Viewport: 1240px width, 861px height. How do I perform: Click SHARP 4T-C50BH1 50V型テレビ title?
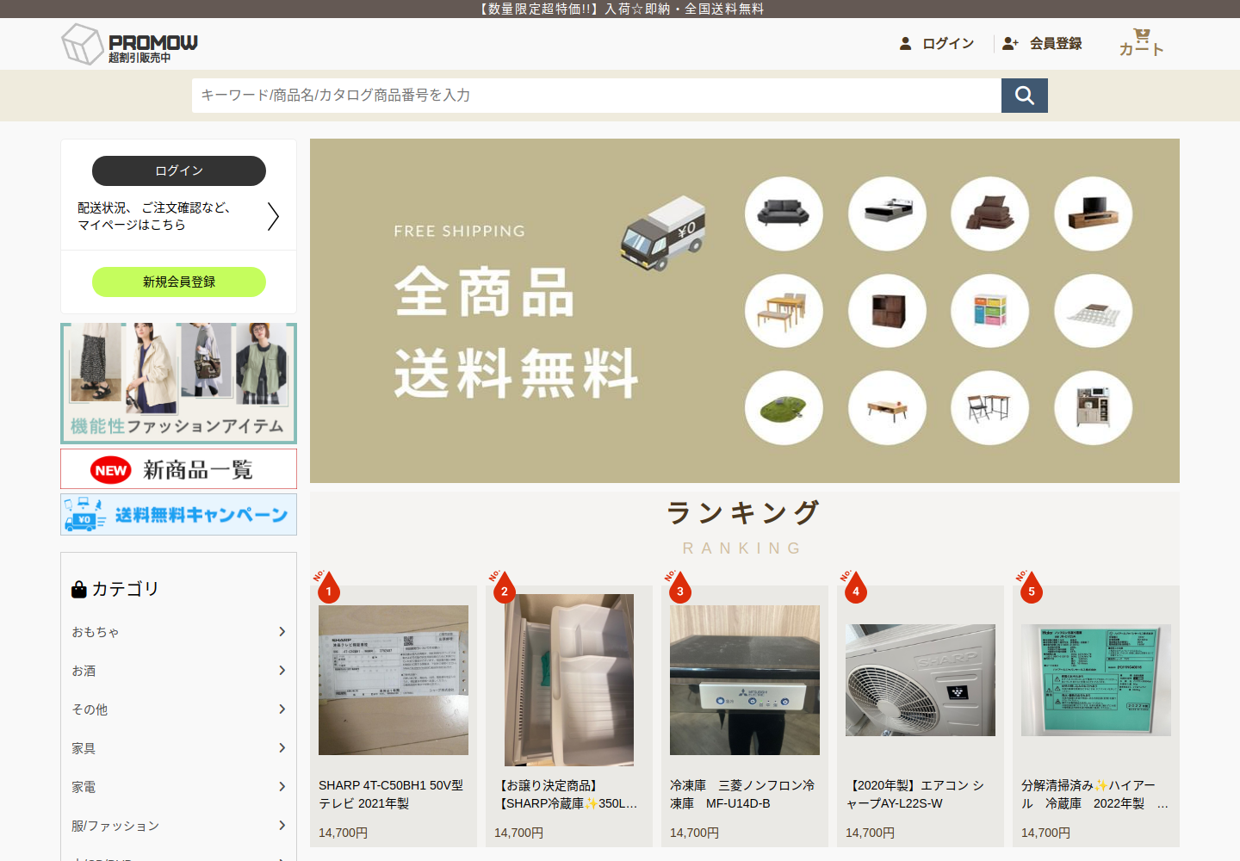pyautogui.click(x=391, y=795)
